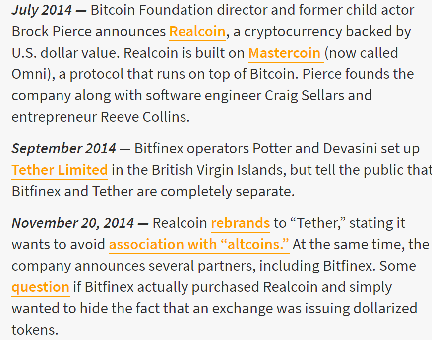Click the word Devasini
Viewport: 432px width, 340px height.
[350, 148]
